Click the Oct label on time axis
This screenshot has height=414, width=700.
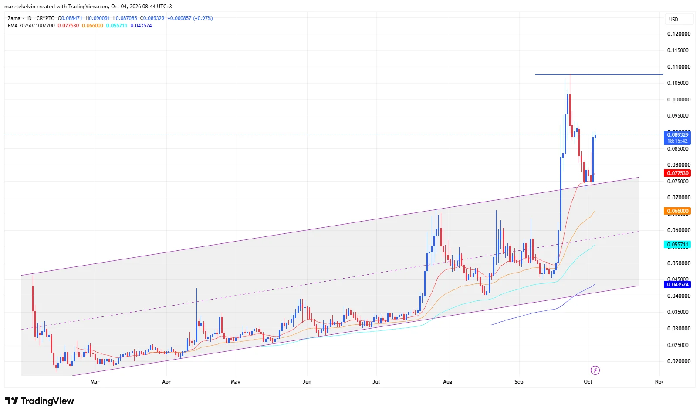[588, 382]
